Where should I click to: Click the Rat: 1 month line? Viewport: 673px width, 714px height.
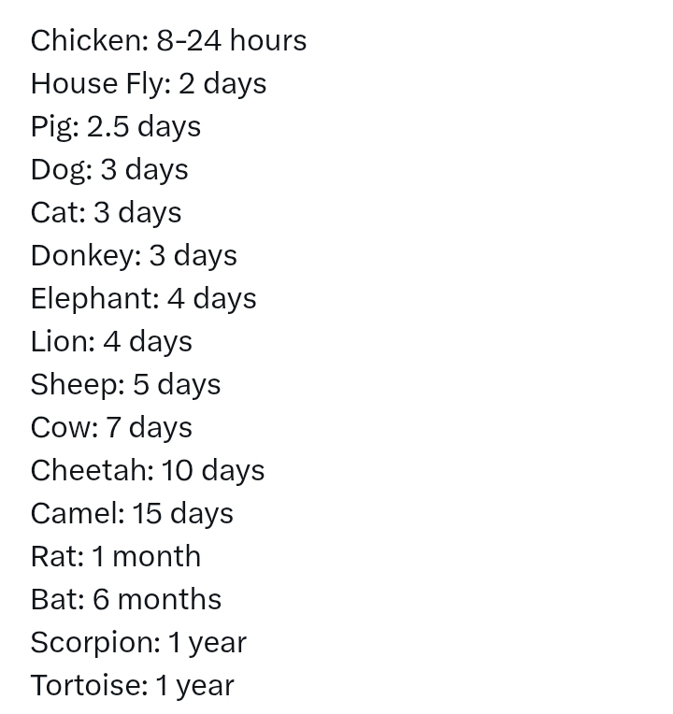[116, 556]
